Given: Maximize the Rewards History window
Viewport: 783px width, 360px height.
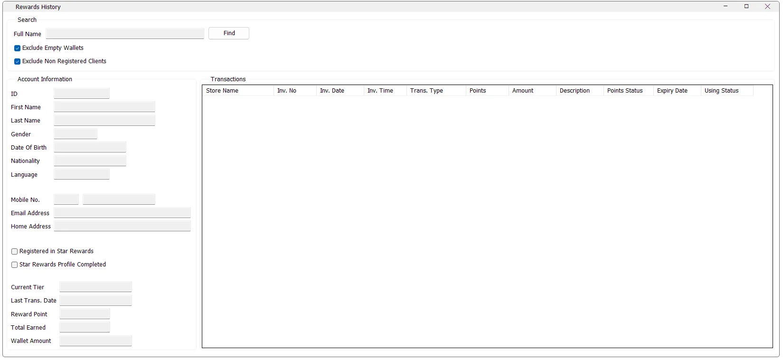Looking at the screenshot, I should [x=746, y=7].
